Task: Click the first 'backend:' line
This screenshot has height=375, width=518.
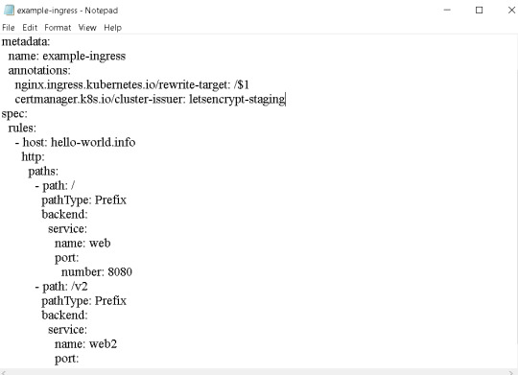Action: pos(64,215)
